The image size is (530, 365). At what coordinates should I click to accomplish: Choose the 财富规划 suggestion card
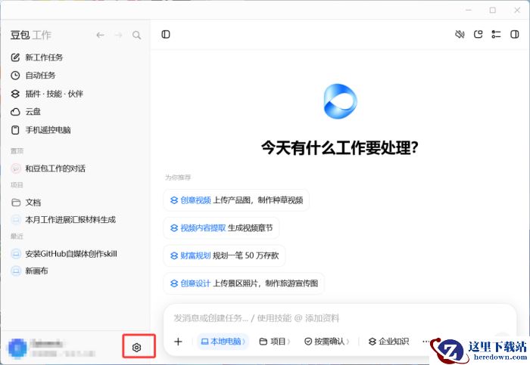click(224, 255)
